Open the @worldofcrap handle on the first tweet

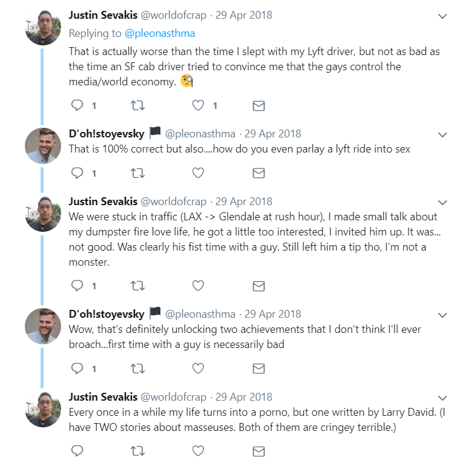(174, 15)
